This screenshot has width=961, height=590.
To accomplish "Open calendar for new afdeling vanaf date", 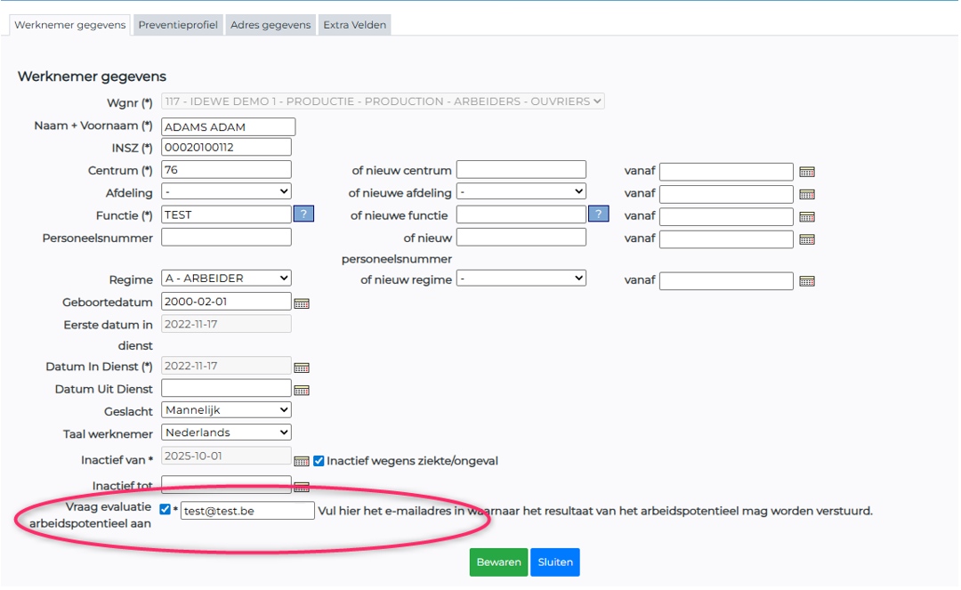I will point(807,194).
